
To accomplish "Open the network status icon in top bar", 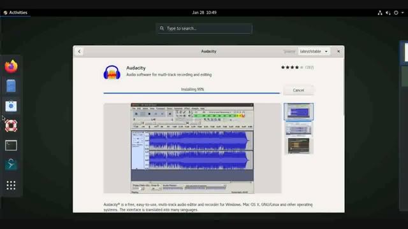I will coord(380,13).
